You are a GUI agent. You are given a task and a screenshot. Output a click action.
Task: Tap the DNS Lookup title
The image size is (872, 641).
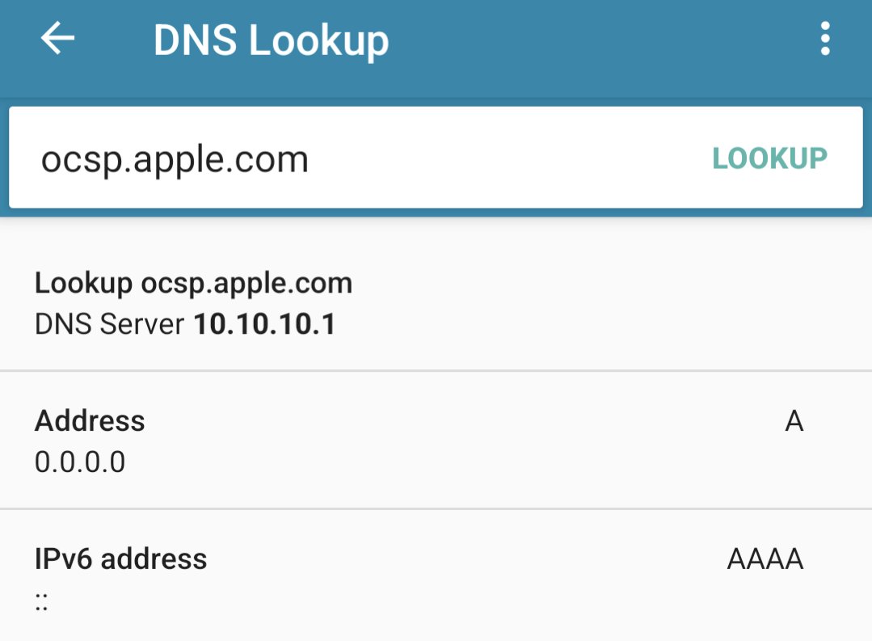click(x=271, y=40)
